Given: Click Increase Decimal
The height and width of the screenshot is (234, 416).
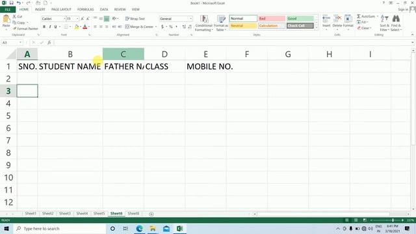Looking at the screenshot, I should 184,27.
